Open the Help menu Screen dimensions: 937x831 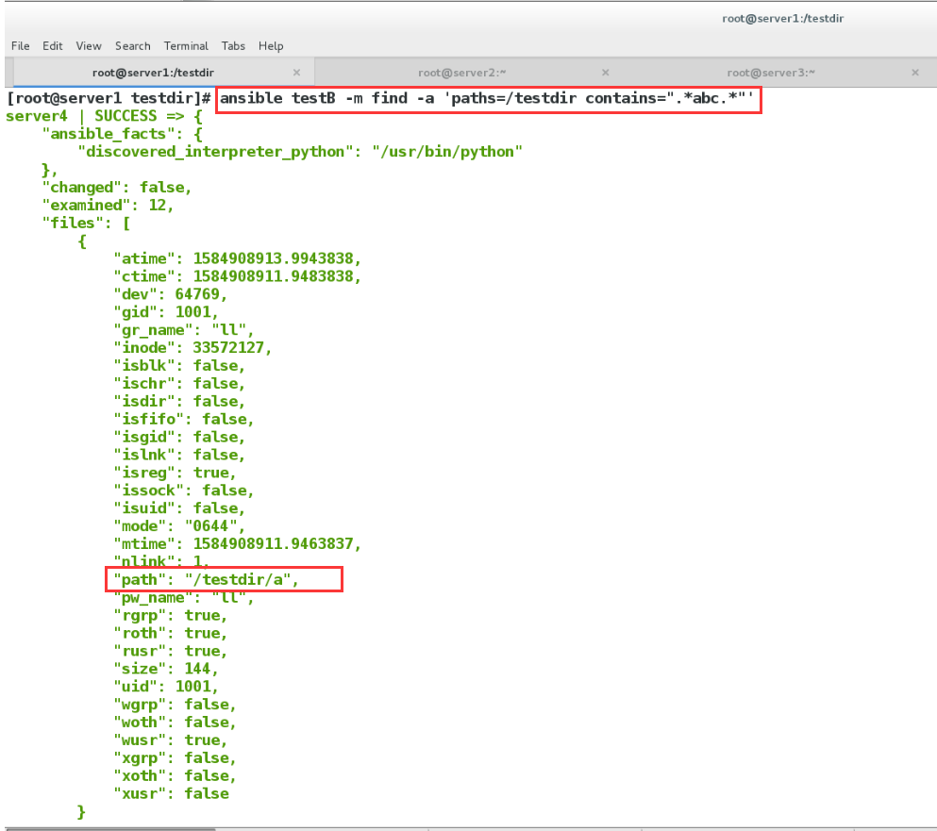click(x=271, y=46)
